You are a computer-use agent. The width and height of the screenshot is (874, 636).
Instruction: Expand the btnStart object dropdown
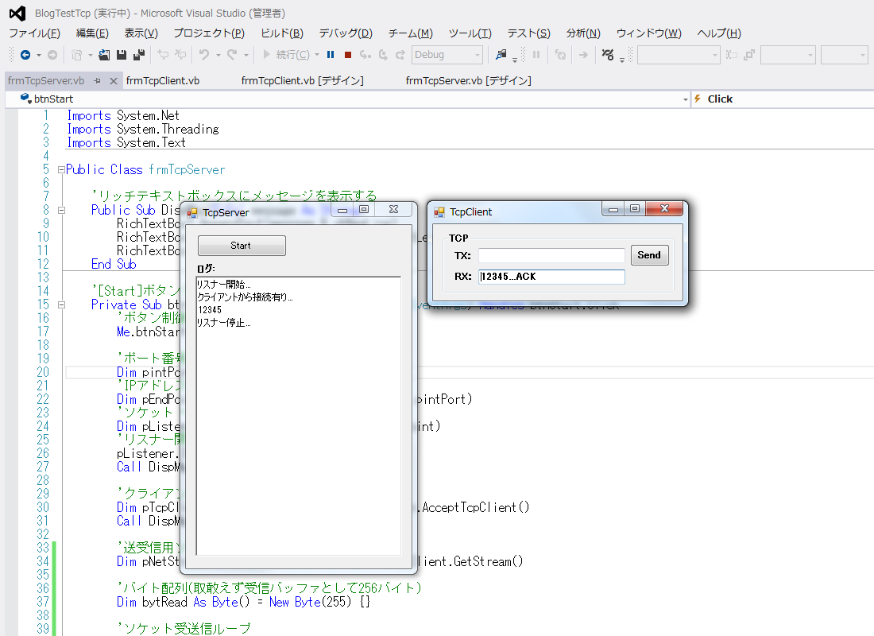[685, 99]
